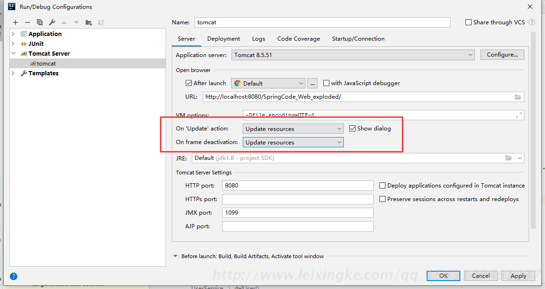Click the Configure... button

(502, 55)
